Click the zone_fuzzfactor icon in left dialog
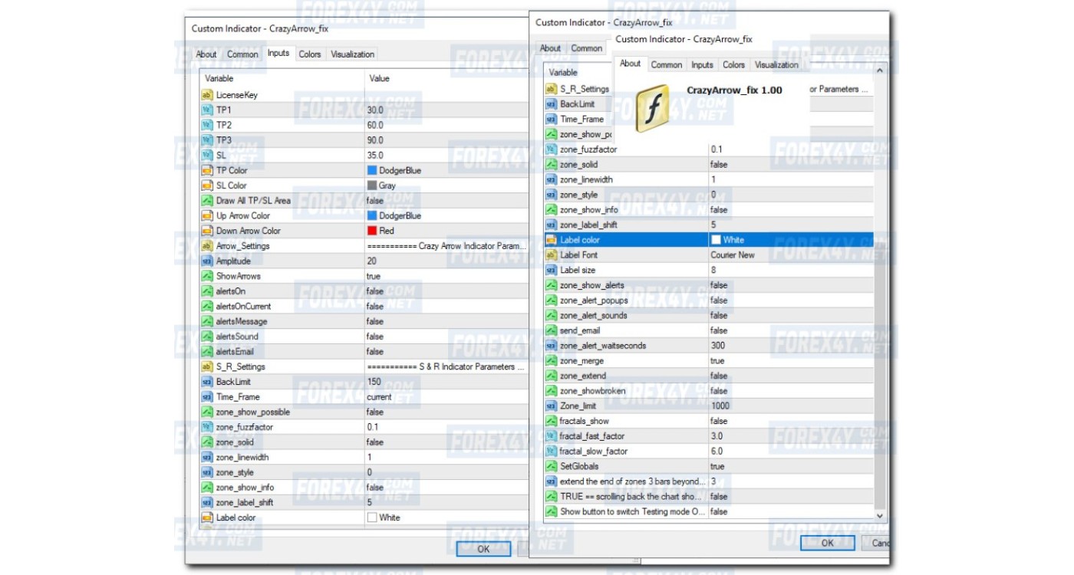 [207, 427]
